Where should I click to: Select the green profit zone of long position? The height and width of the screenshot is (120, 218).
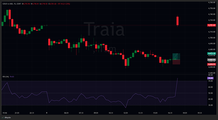pos(176,57)
